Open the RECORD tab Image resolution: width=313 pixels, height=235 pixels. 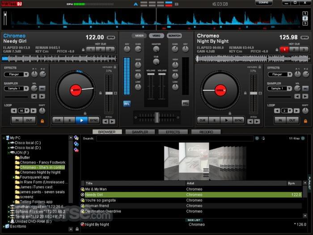point(206,132)
